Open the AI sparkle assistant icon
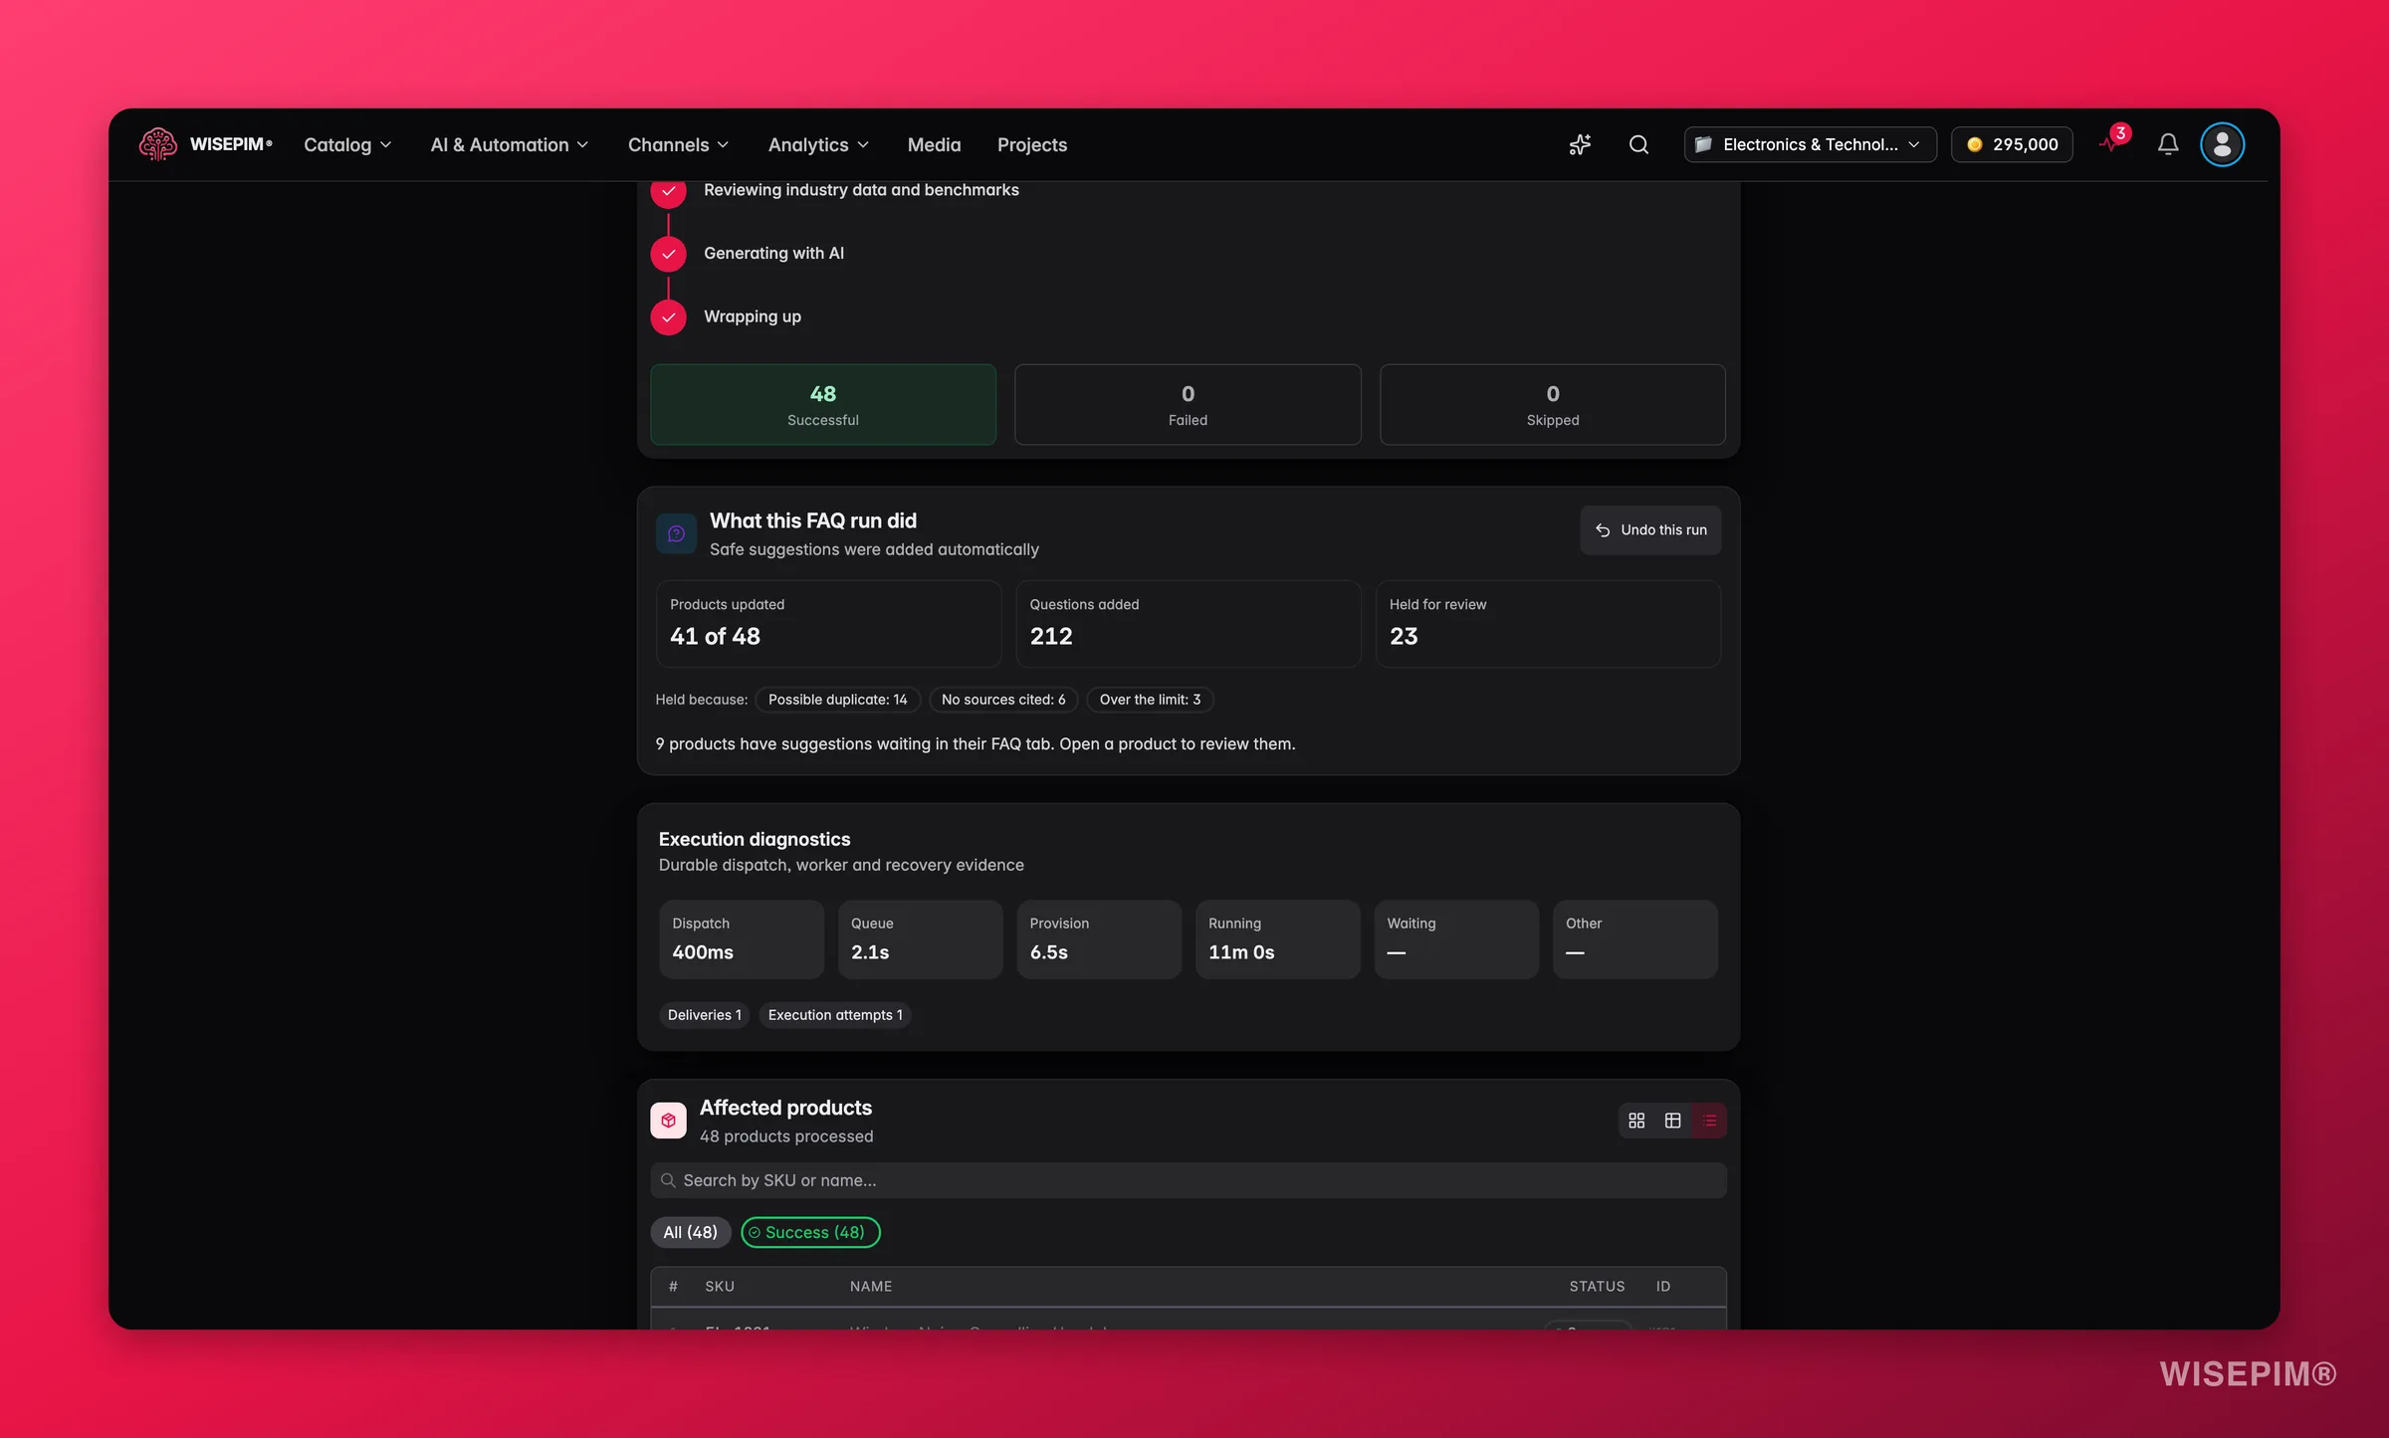The width and height of the screenshot is (2389, 1438). [x=1580, y=145]
